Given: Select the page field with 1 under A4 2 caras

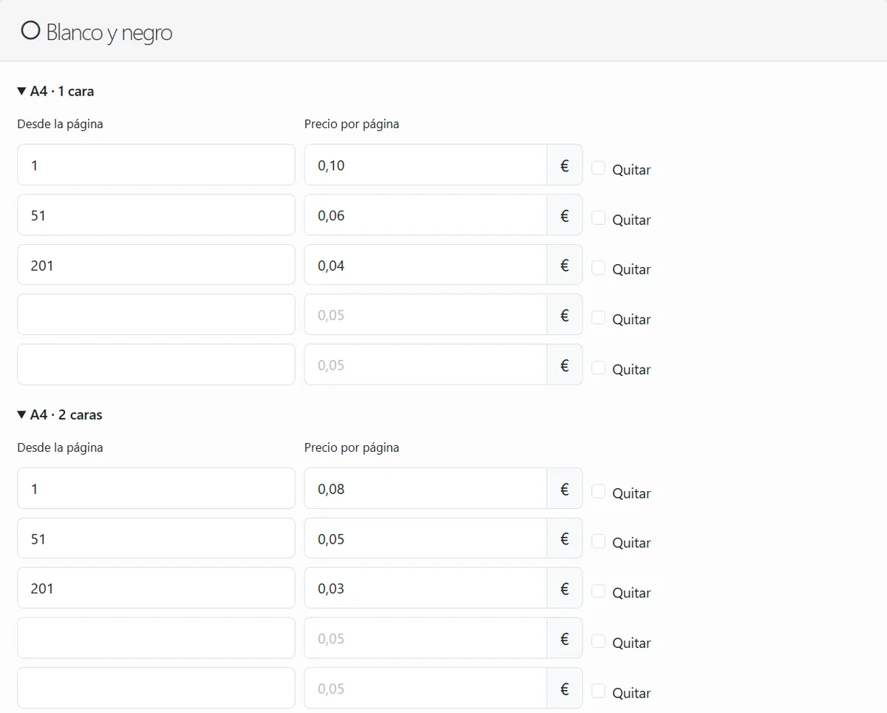Looking at the screenshot, I should coord(156,489).
